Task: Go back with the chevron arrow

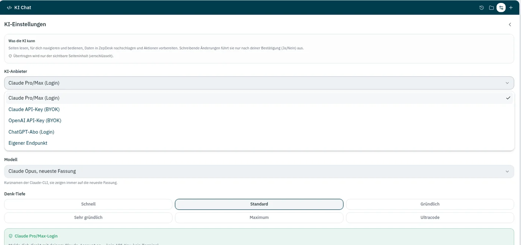Action: [x=510, y=24]
